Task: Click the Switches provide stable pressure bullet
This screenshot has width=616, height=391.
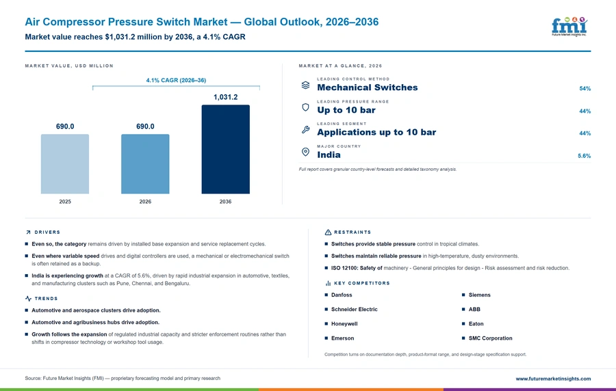Action: [405, 244]
